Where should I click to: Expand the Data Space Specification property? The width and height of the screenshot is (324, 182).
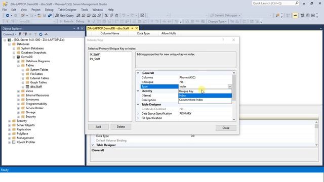pyautogui.click(x=138, y=113)
